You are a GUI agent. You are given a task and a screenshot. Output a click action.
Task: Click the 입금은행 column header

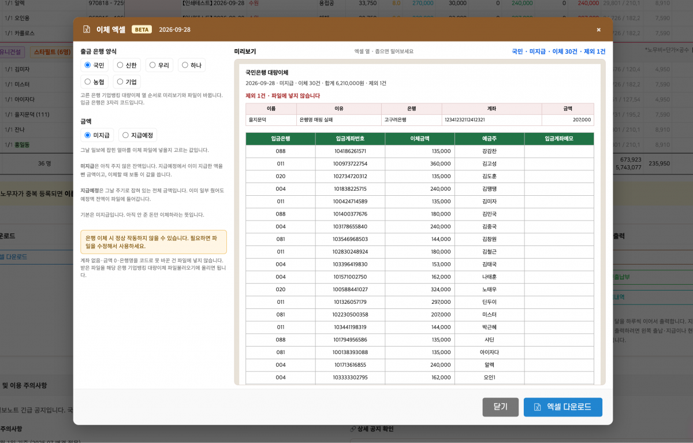281,139
